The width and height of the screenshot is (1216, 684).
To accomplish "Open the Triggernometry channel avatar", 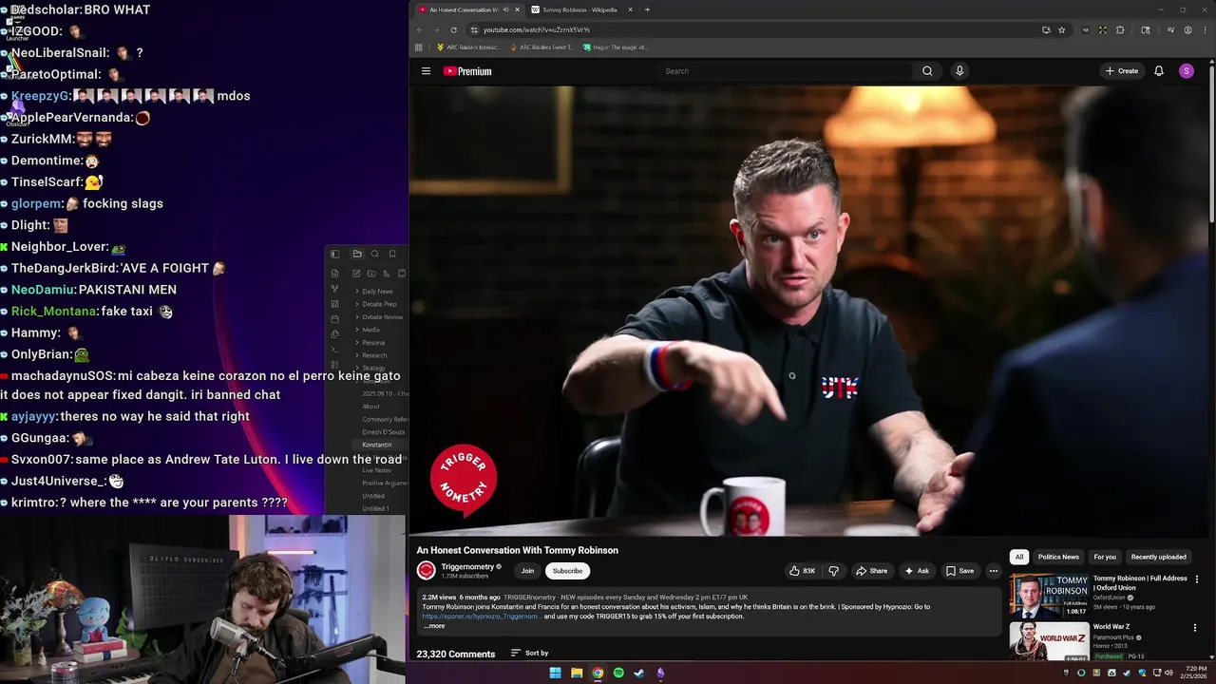I will tap(426, 570).
